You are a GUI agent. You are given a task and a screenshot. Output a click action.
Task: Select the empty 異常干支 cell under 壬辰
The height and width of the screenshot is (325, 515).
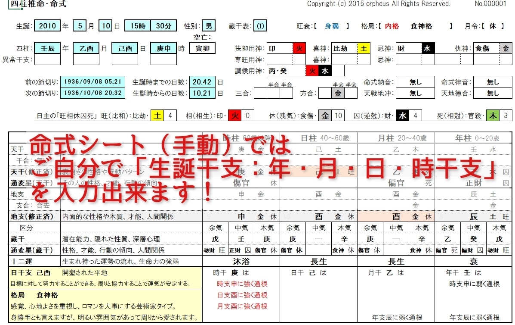pos(47,59)
